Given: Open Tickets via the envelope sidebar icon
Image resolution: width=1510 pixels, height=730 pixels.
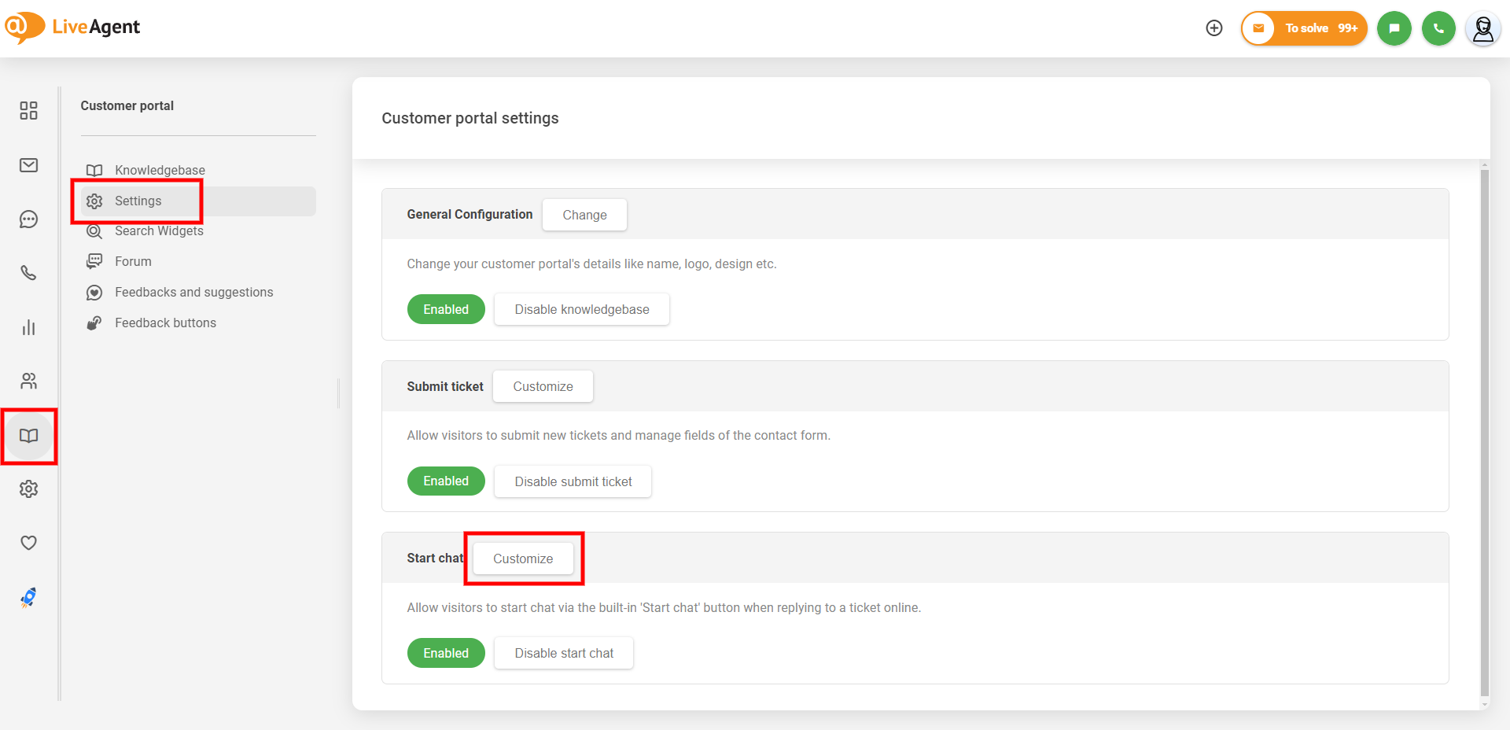Looking at the screenshot, I should 29,165.
